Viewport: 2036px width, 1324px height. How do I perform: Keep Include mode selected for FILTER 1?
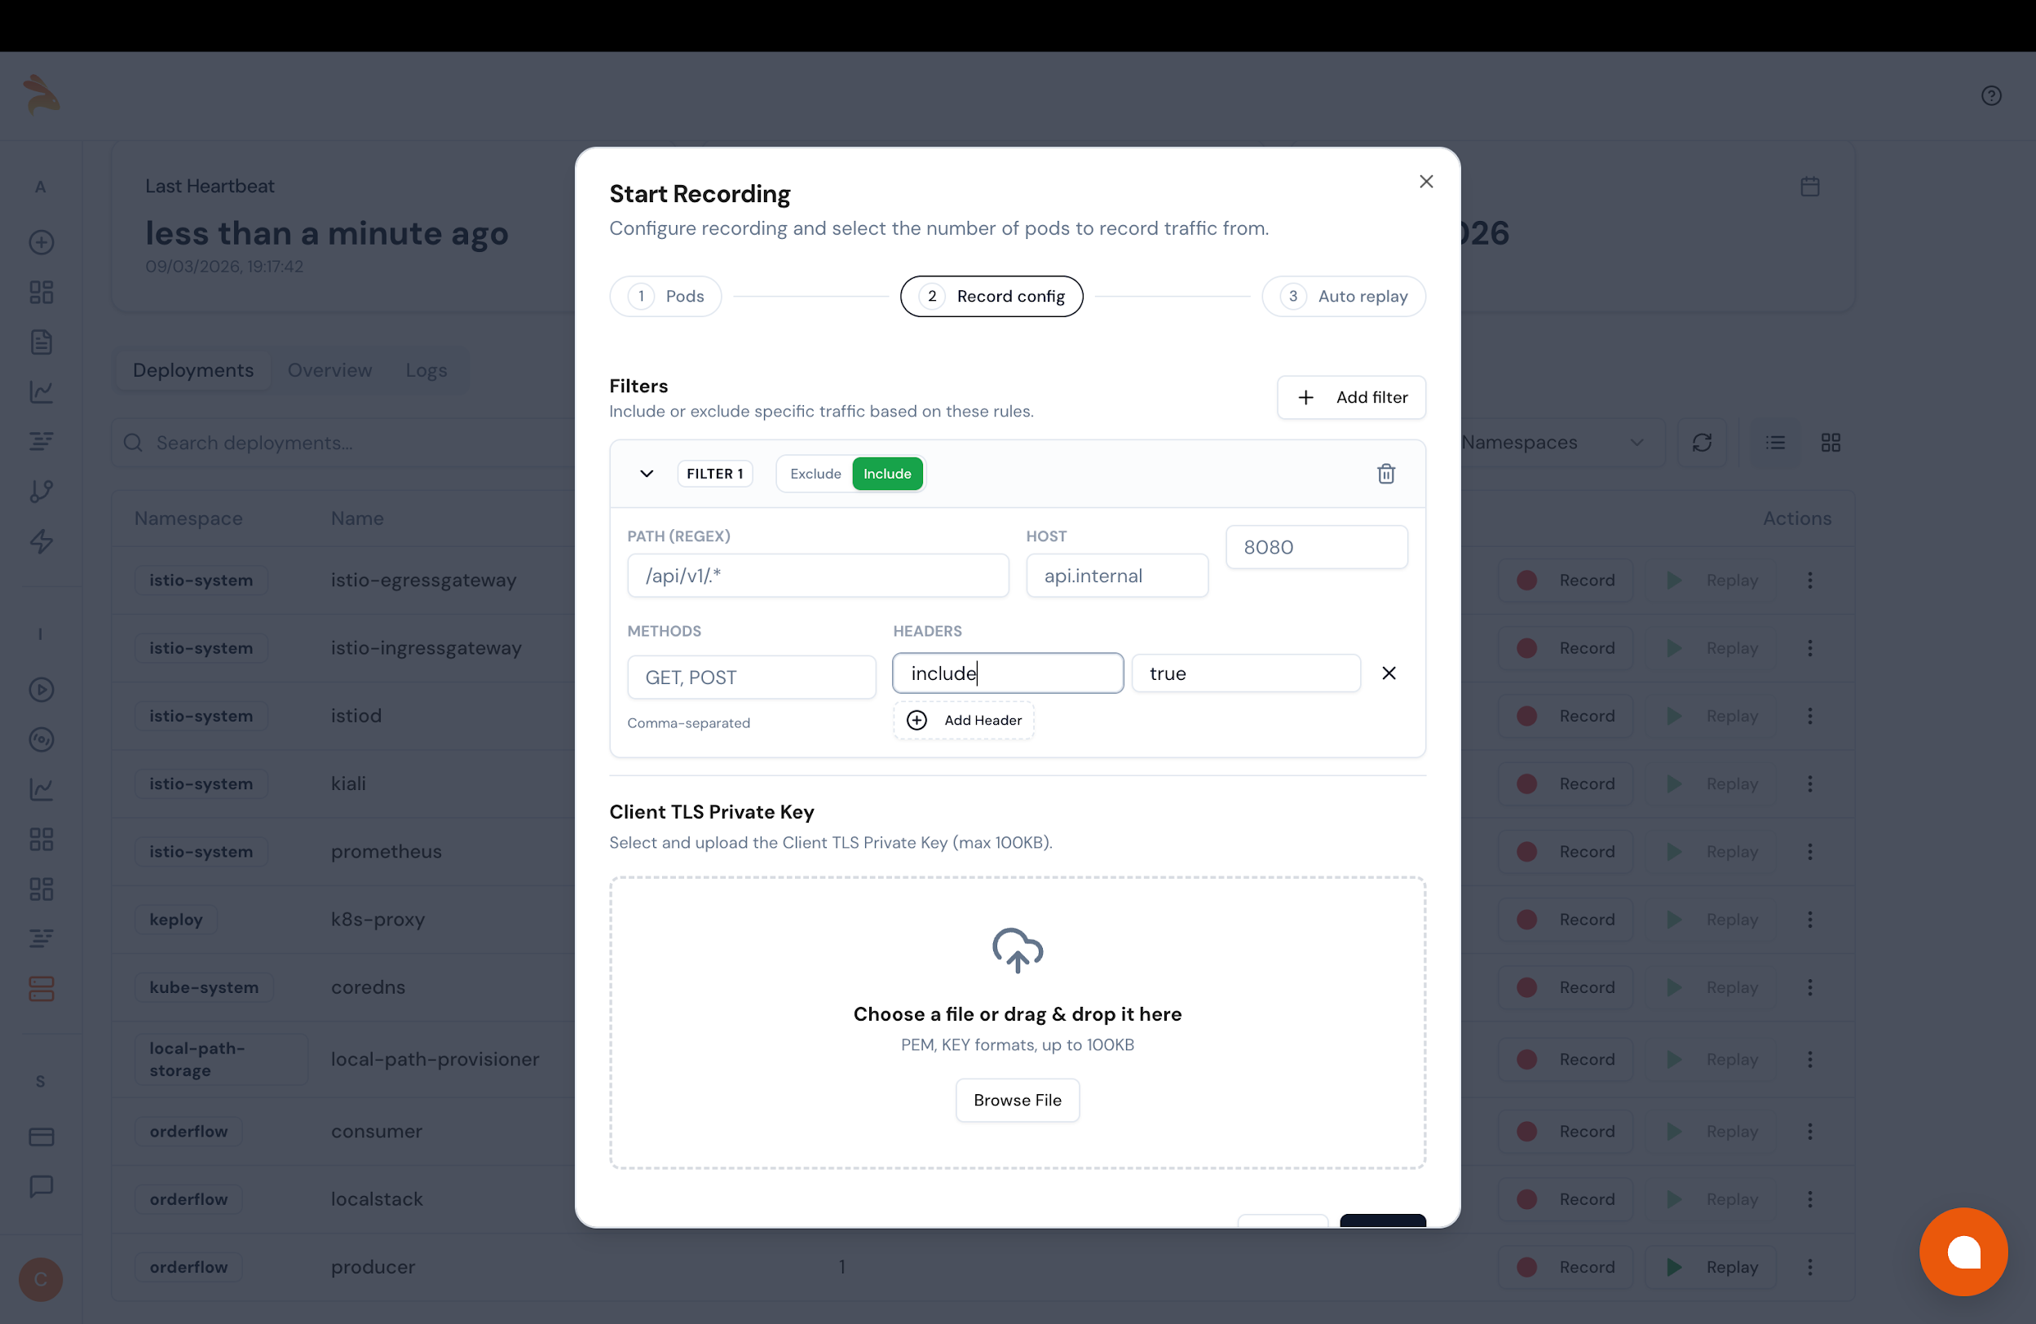point(887,473)
